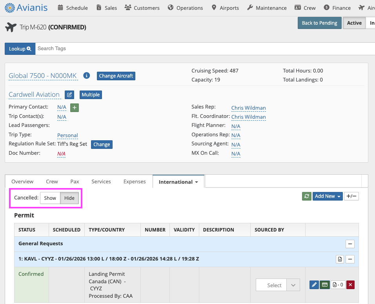The image size is (375, 304).
Task: Click the Change Aircraft button
Action: point(116,76)
